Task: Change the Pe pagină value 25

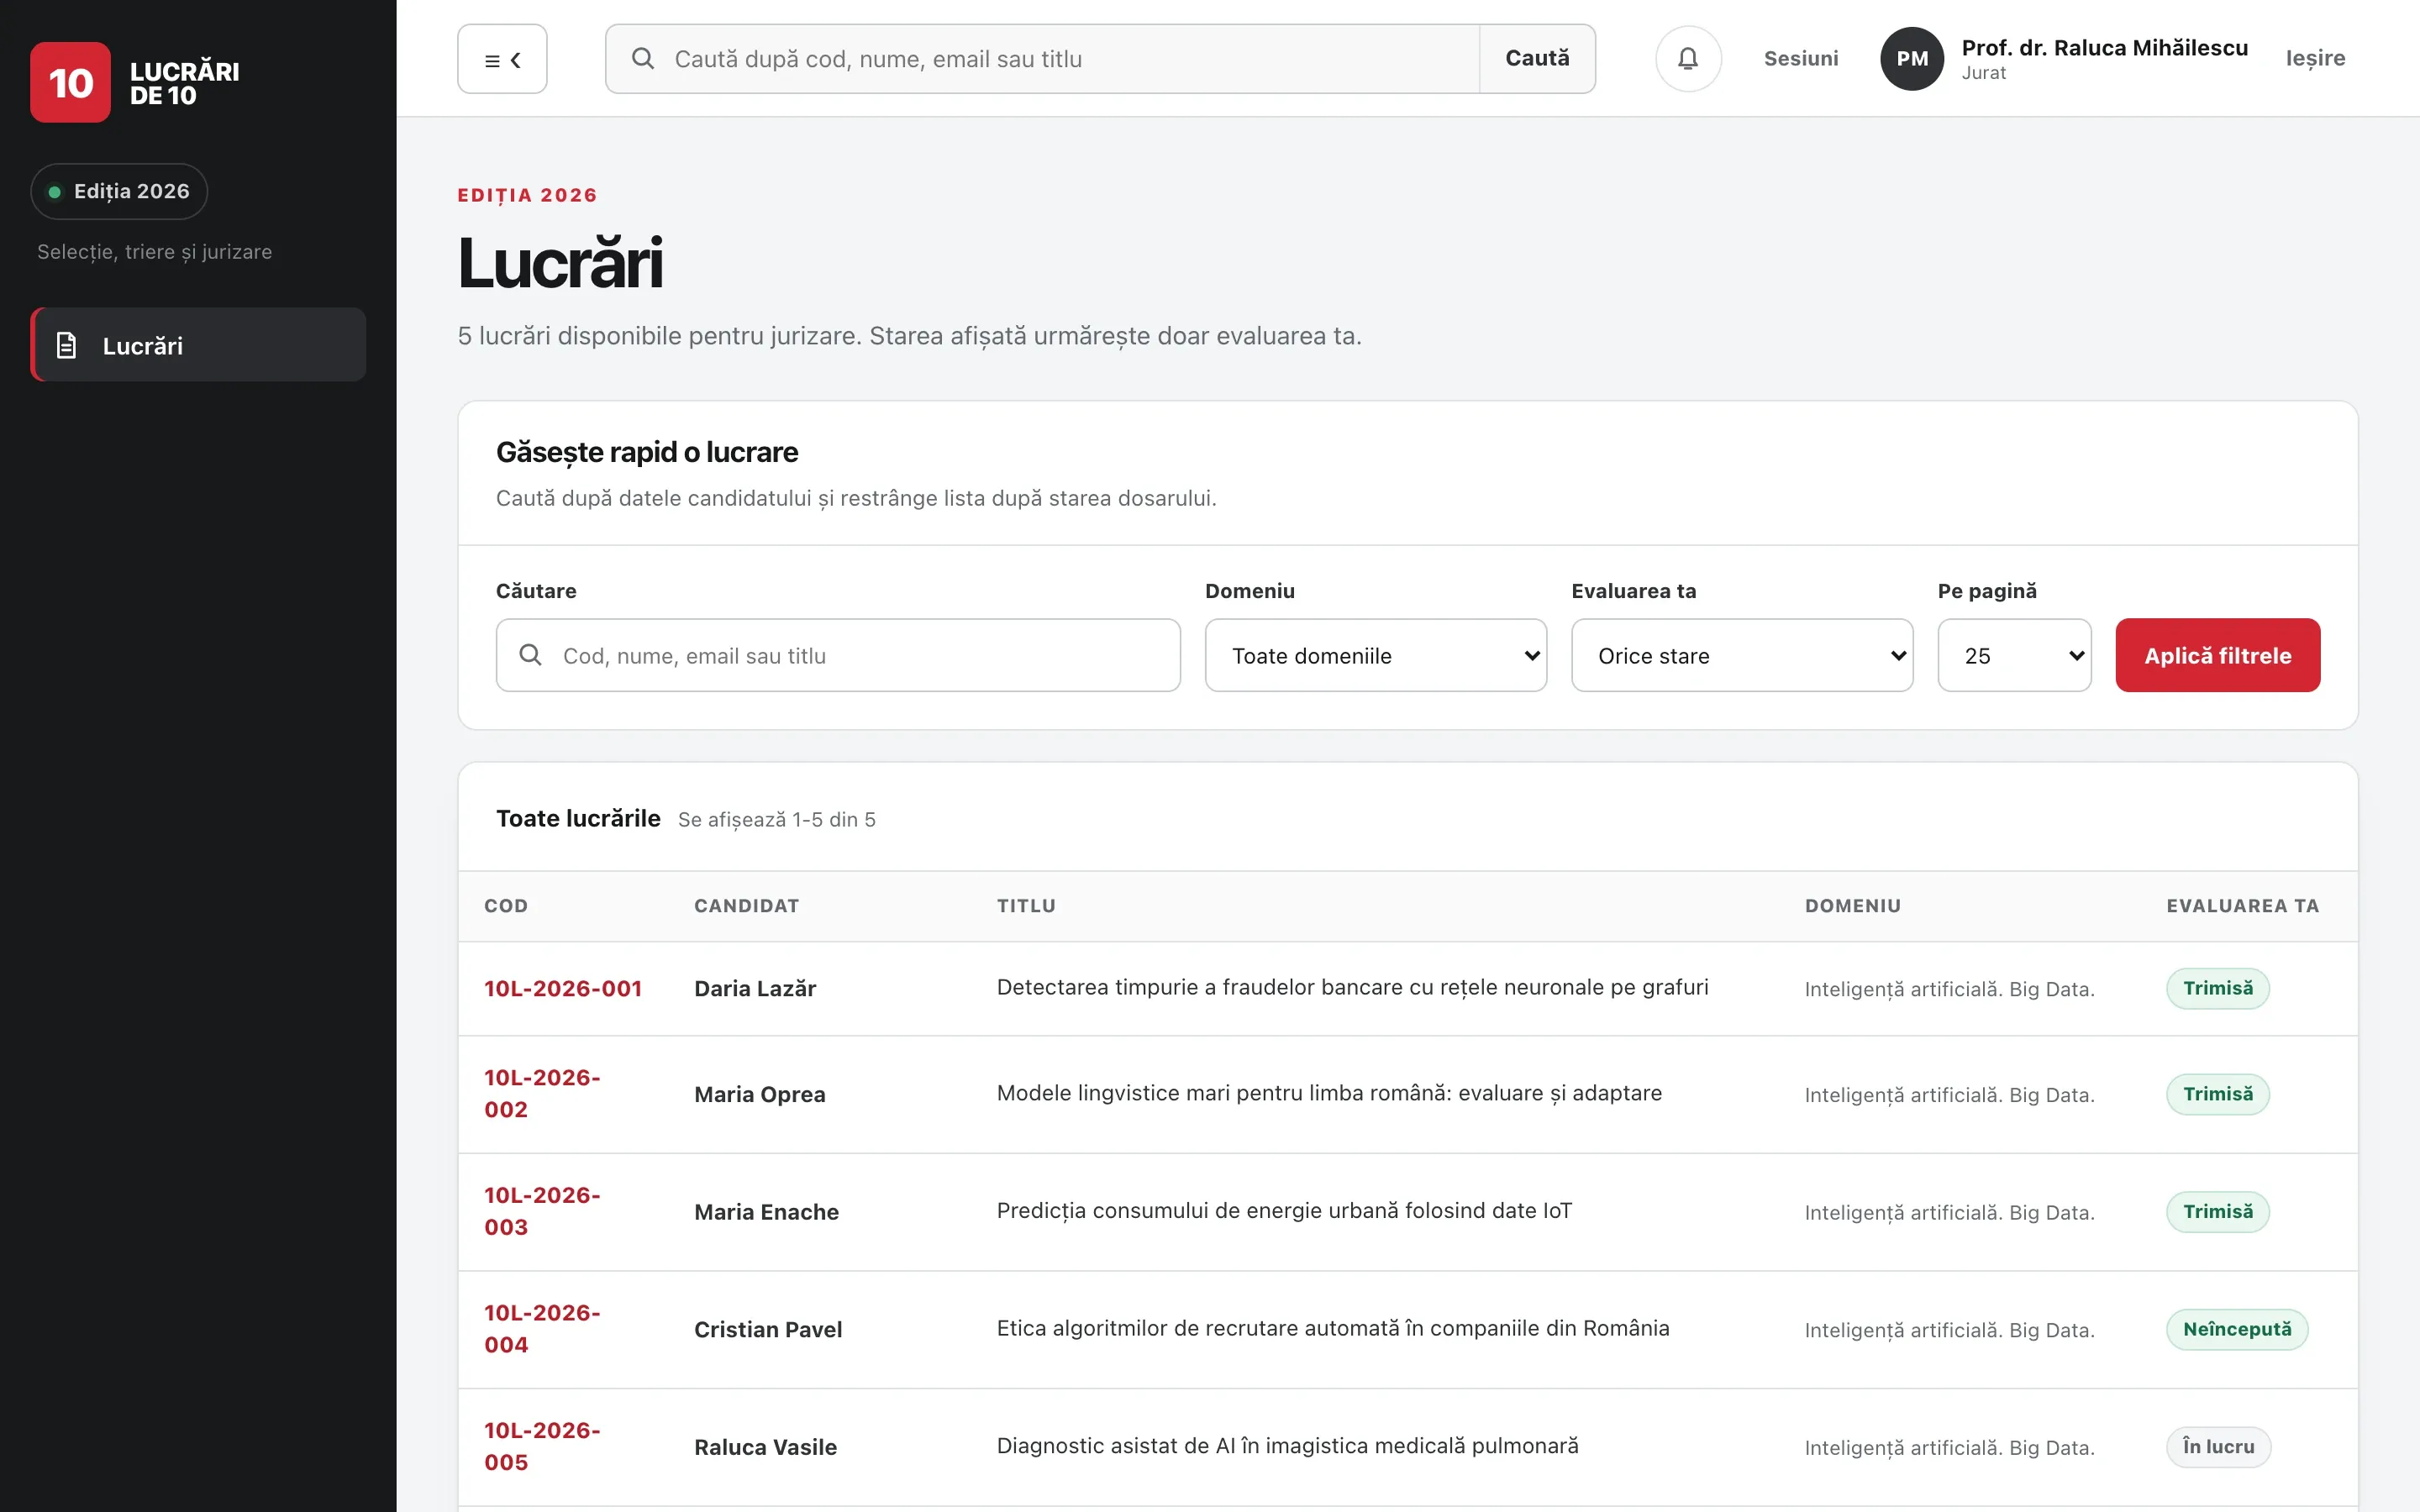Action: click(x=2013, y=655)
